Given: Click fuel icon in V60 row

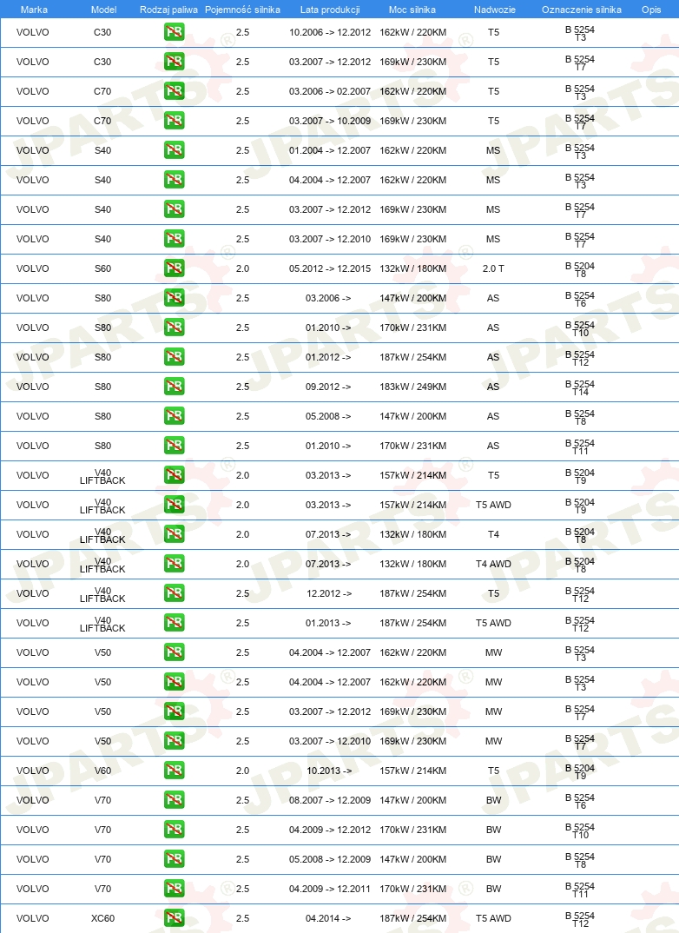Looking at the screenshot, I should pyautogui.click(x=175, y=771).
